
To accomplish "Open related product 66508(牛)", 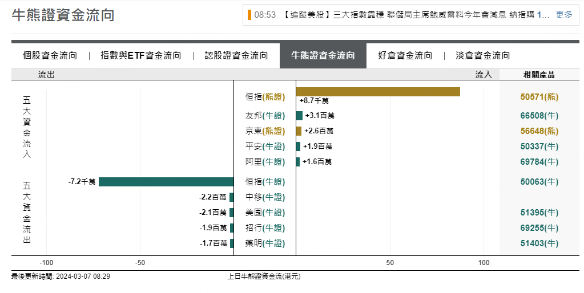I will (539, 116).
